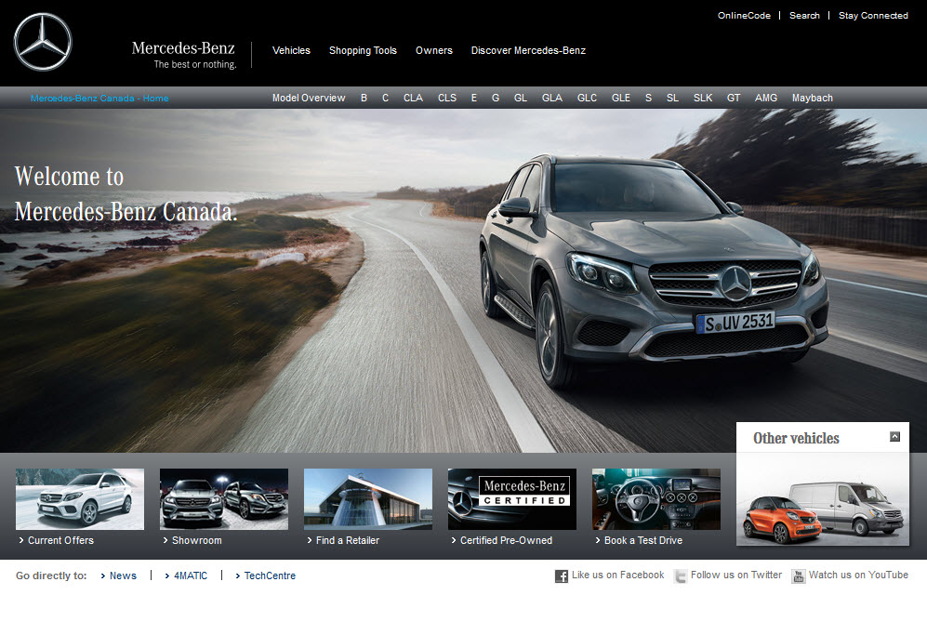Click the Facebook icon
This screenshot has width=927, height=635.
click(561, 575)
